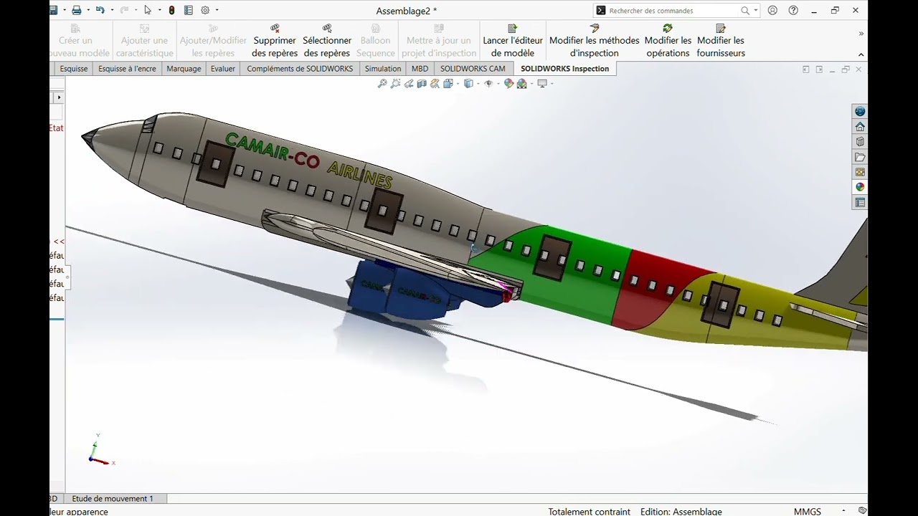This screenshot has height=516, width=918.
Task: Open dropdown arrow next to Options gear
Action: [217, 10]
